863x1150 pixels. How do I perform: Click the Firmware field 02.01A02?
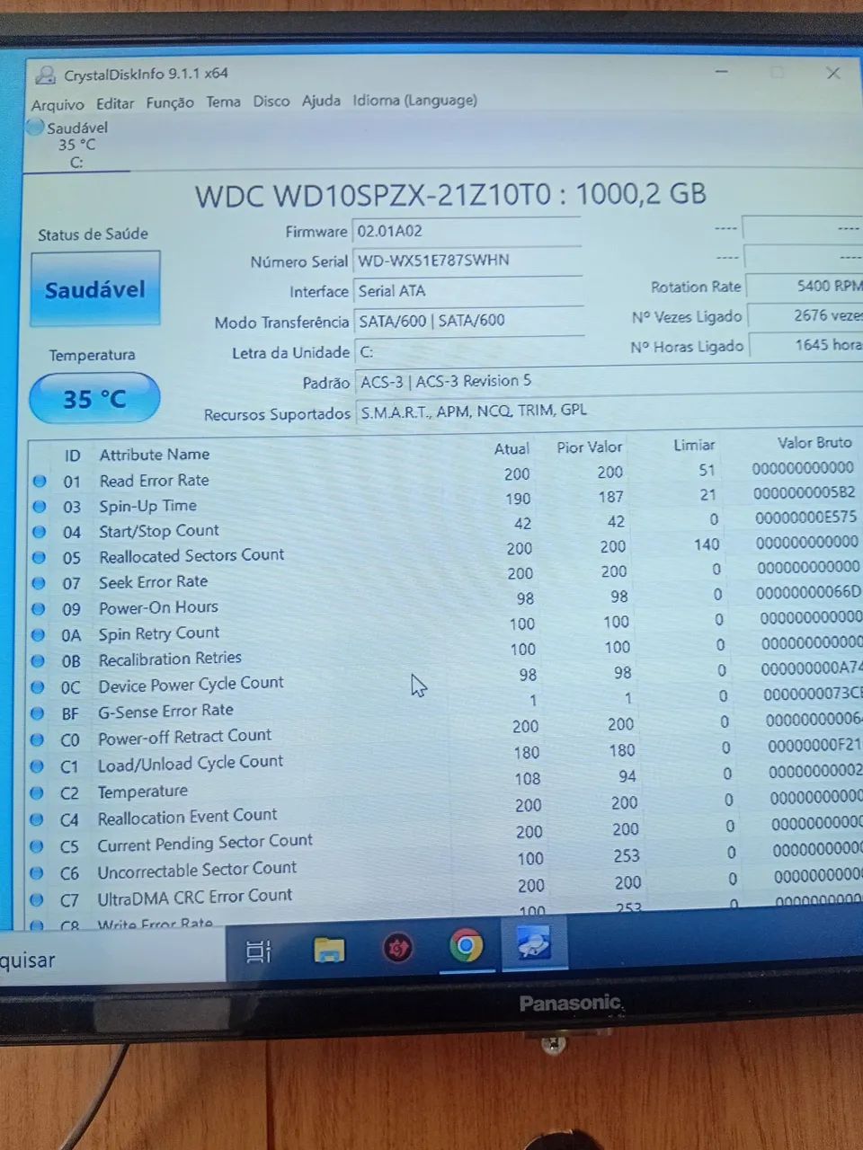tap(467, 231)
